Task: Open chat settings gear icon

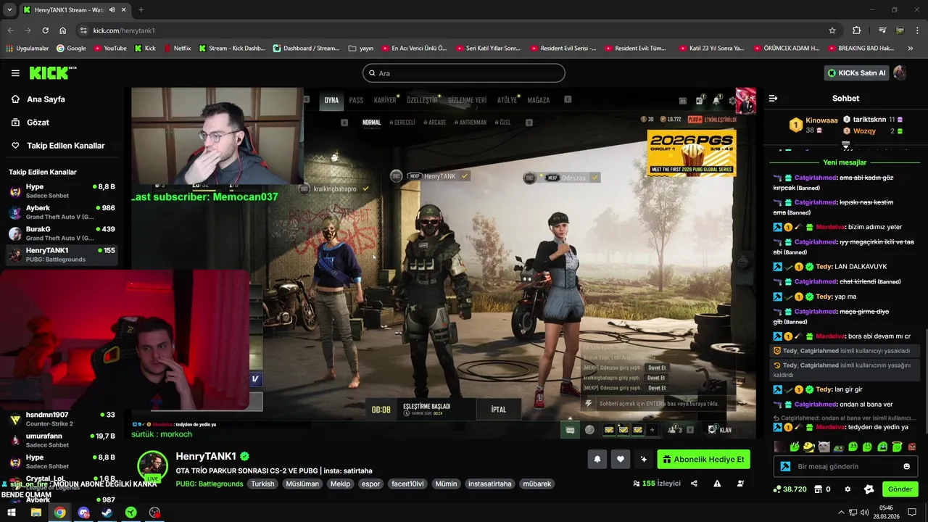Action: [848, 489]
